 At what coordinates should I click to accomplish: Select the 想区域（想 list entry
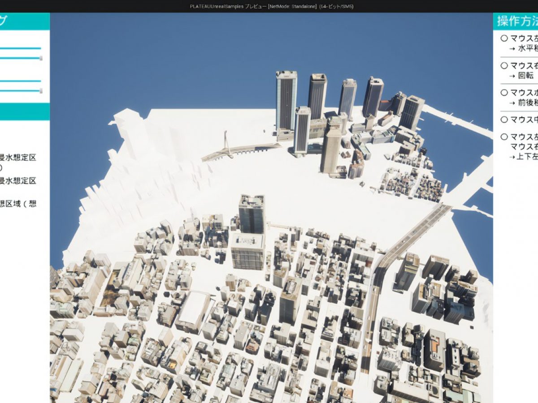click(x=18, y=204)
